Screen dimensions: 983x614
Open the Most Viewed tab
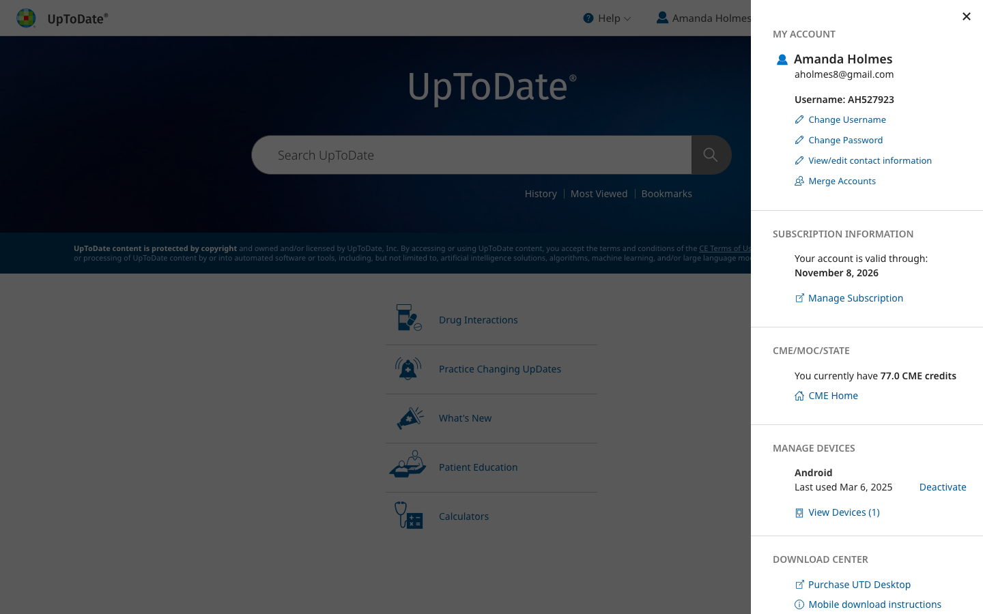point(599,194)
